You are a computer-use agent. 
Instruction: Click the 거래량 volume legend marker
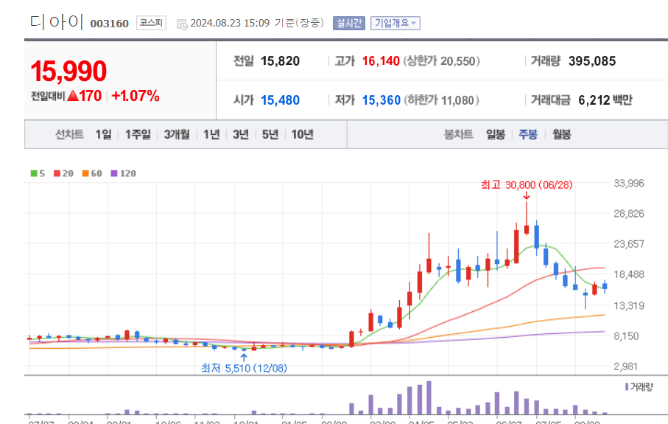pyautogui.click(x=627, y=387)
